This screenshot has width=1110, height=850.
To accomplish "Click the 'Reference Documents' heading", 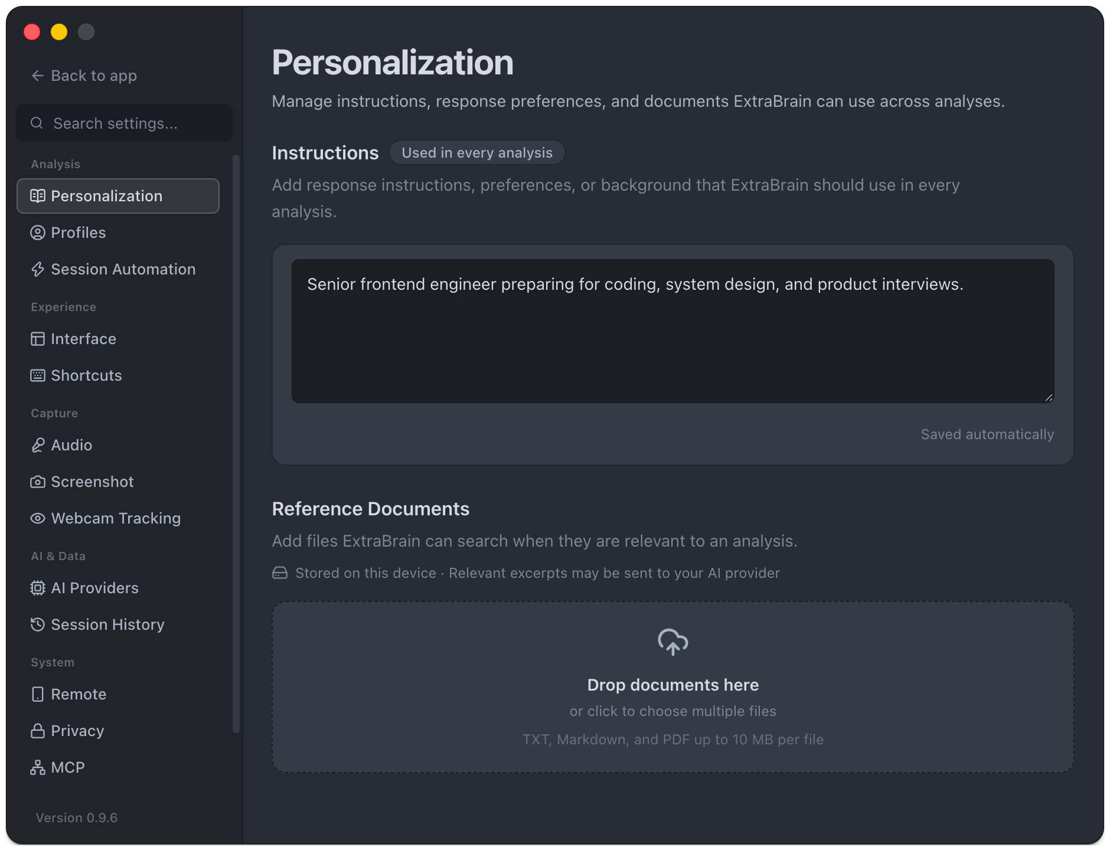I will [371, 509].
